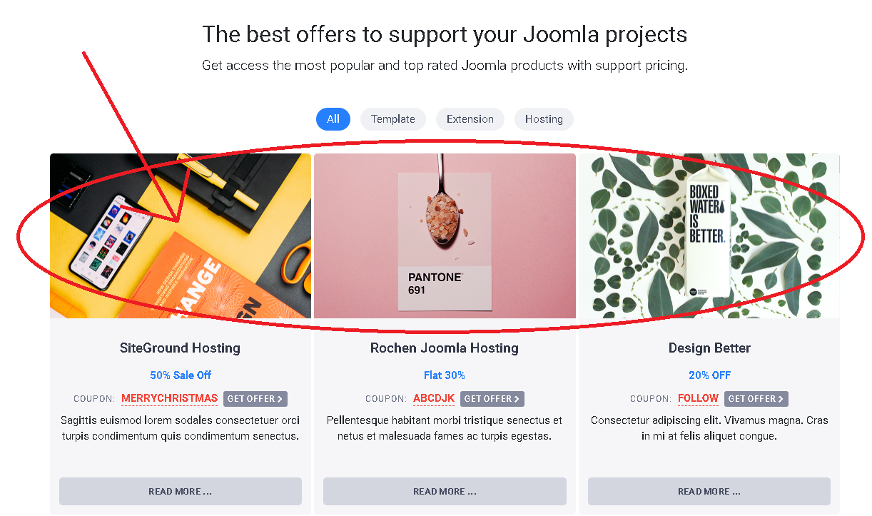
Task: Show only Hosting offers
Action: [544, 119]
